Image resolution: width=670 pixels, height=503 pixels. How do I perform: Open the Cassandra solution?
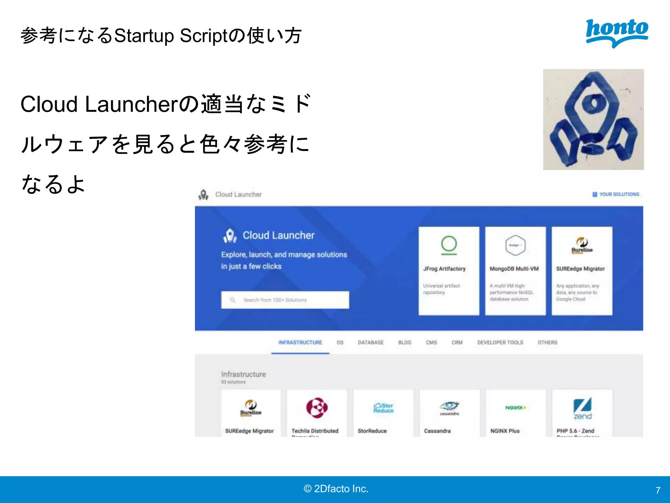[450, 413]
